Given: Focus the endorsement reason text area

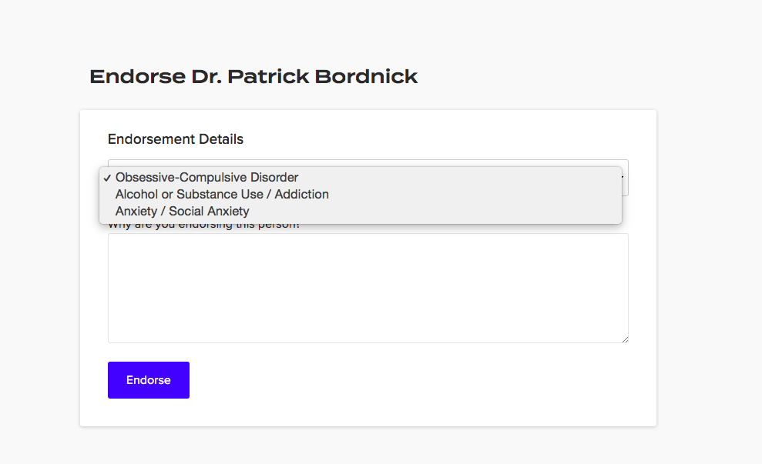Looking at the screenshot, I should pos(368,289).
